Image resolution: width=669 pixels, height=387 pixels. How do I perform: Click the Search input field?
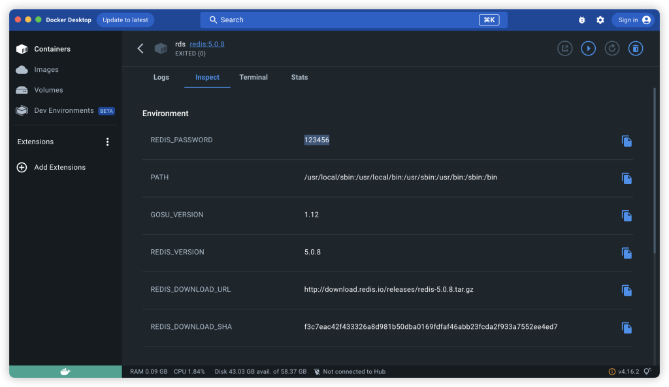point(353,20)
